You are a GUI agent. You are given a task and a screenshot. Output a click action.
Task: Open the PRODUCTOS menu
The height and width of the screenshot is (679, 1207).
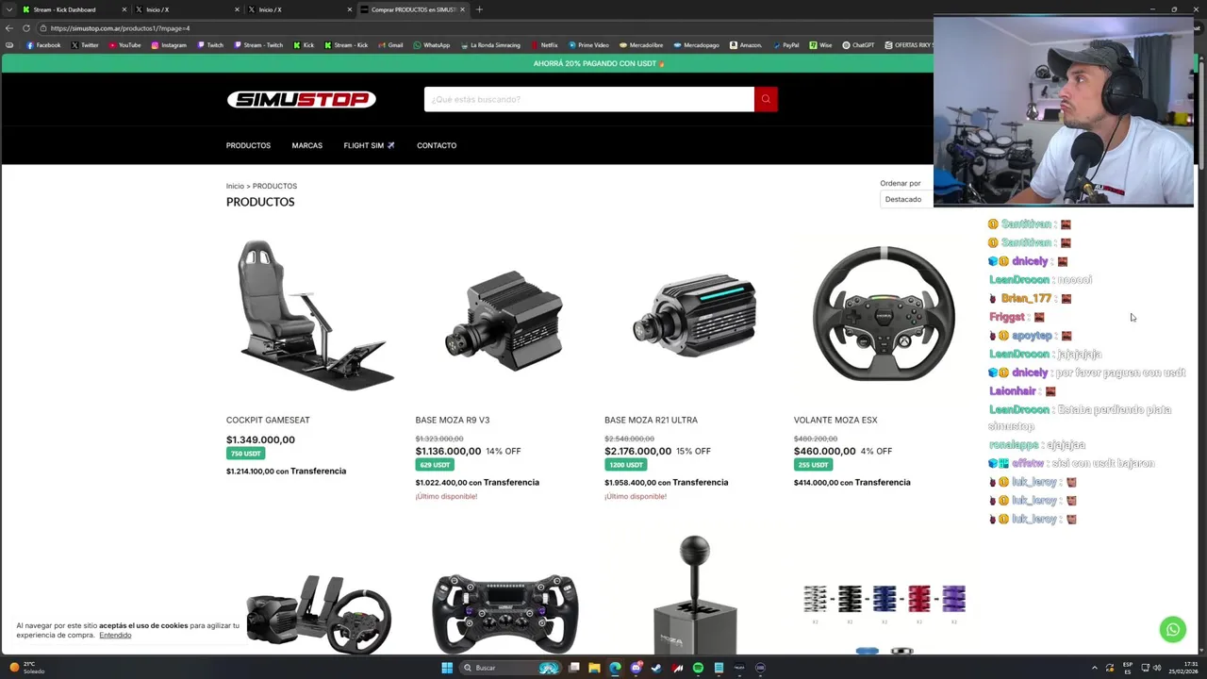tap(248, 145)
